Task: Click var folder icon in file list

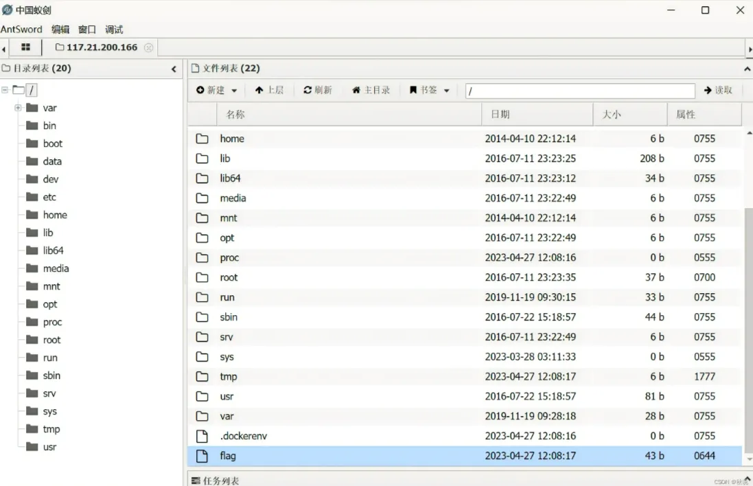Action: coord(202,416)
